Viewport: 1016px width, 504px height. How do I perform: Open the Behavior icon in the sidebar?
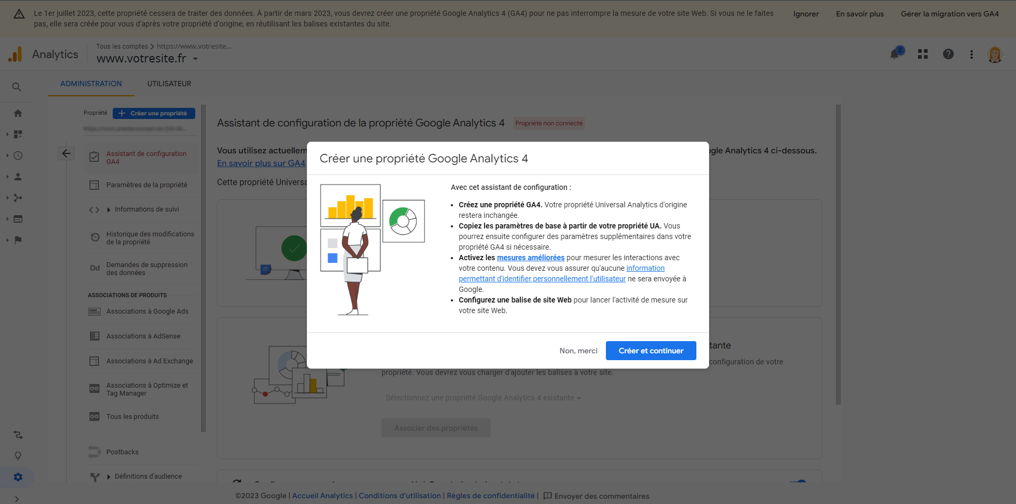pos(18,219)
